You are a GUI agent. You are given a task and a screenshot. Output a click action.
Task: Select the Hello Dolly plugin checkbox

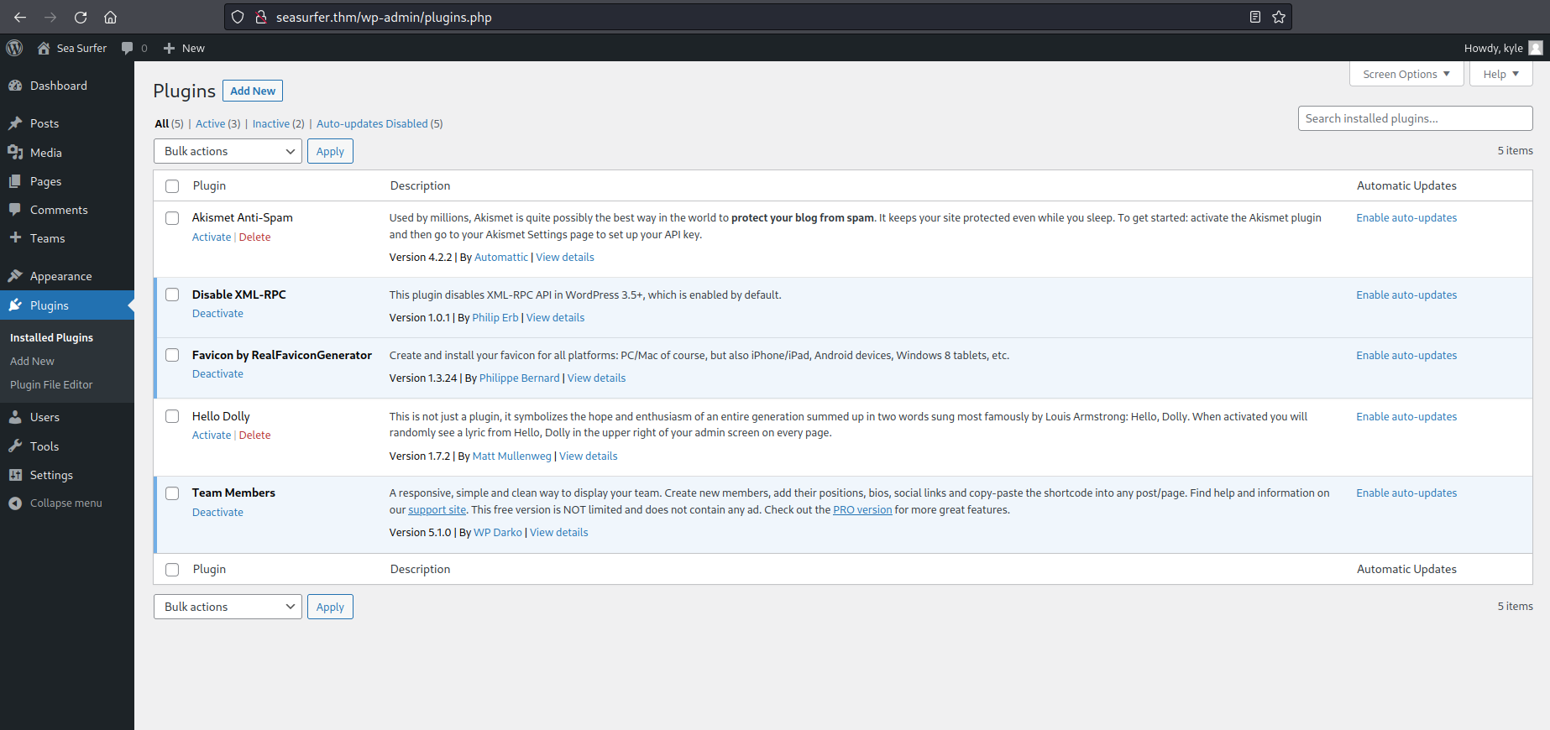(172, 416)
